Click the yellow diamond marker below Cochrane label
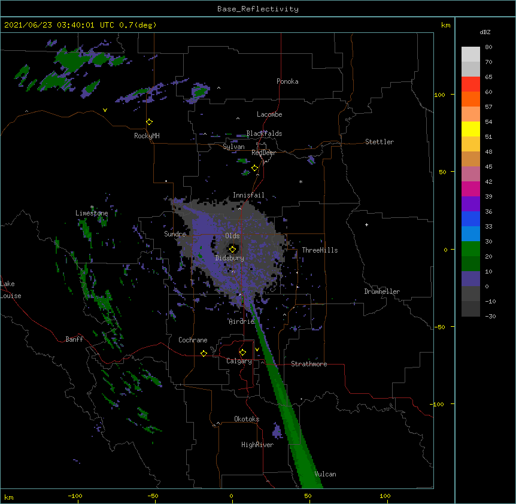This screenshot has height=504, width=516. pos(204,353)
